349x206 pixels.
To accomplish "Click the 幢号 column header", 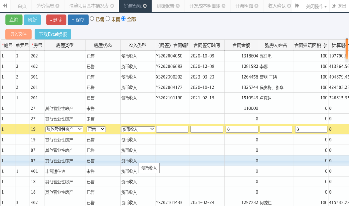I will point(7,45).
